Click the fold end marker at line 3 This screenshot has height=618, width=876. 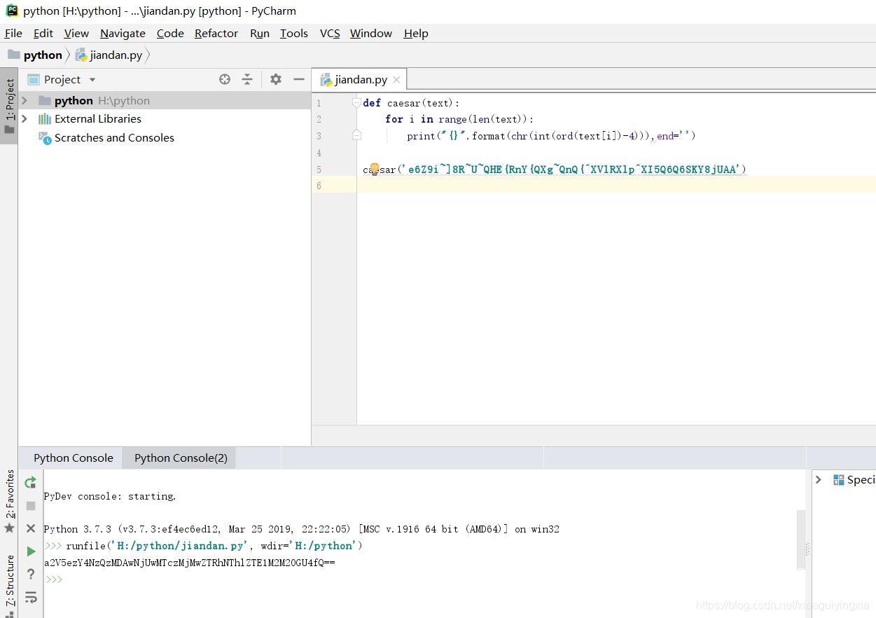coord(356,135)
